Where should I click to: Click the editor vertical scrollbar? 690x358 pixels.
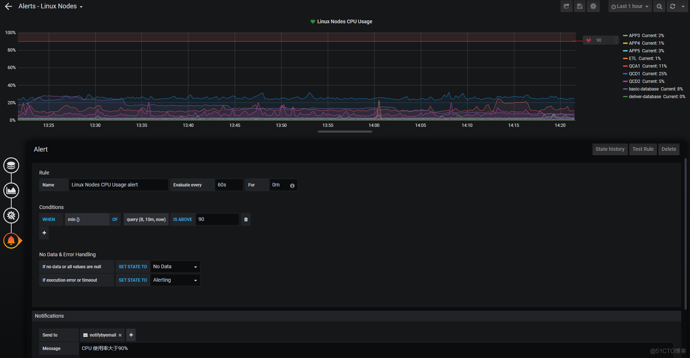686,234
